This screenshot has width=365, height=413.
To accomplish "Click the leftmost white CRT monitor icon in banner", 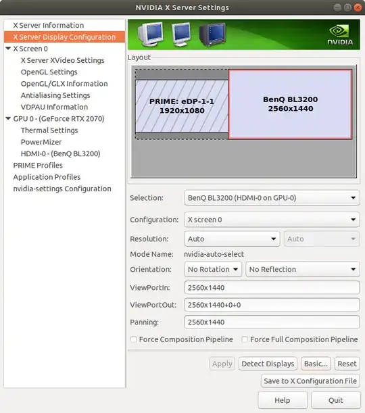I will pyautogui.click(x=150, y=34).
